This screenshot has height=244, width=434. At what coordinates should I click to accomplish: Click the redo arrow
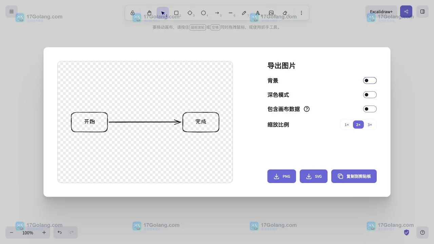click(72, 232)
